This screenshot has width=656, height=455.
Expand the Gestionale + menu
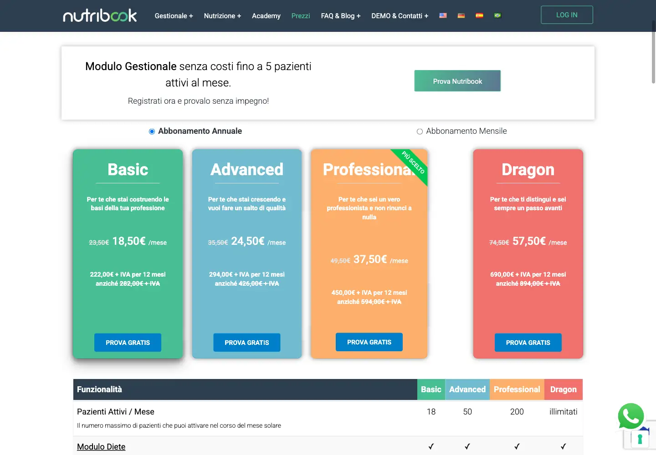coord(174,16)
